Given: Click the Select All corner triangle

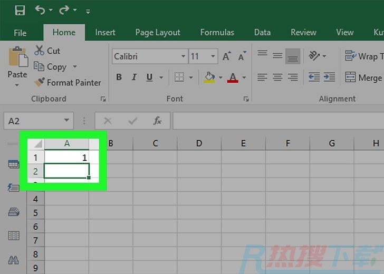Looking at the screenshot, I should pyautogui.click(x=37, y=143).
